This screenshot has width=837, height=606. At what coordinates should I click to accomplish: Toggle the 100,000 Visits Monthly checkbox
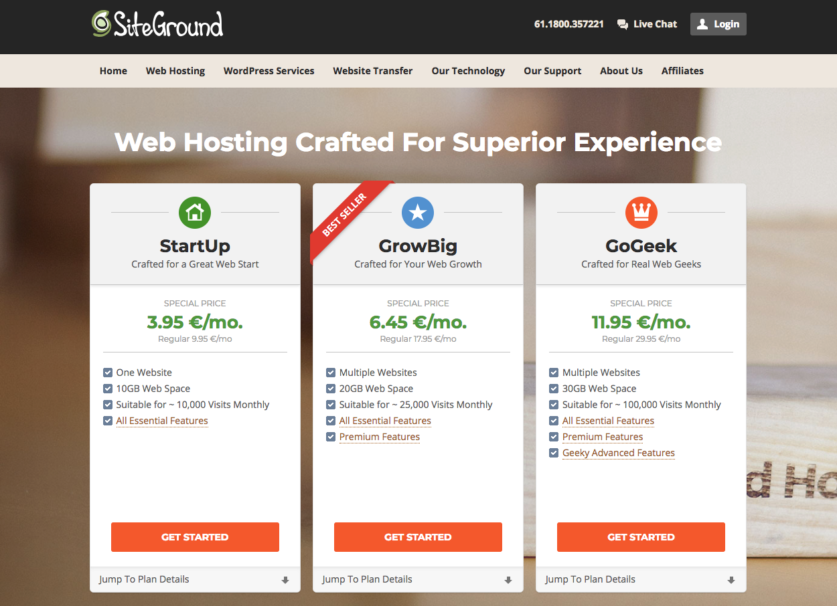click(554, 405)
